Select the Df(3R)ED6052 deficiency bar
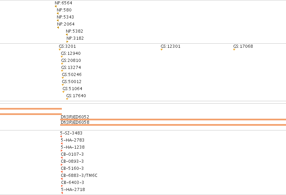 coord(173,119)
